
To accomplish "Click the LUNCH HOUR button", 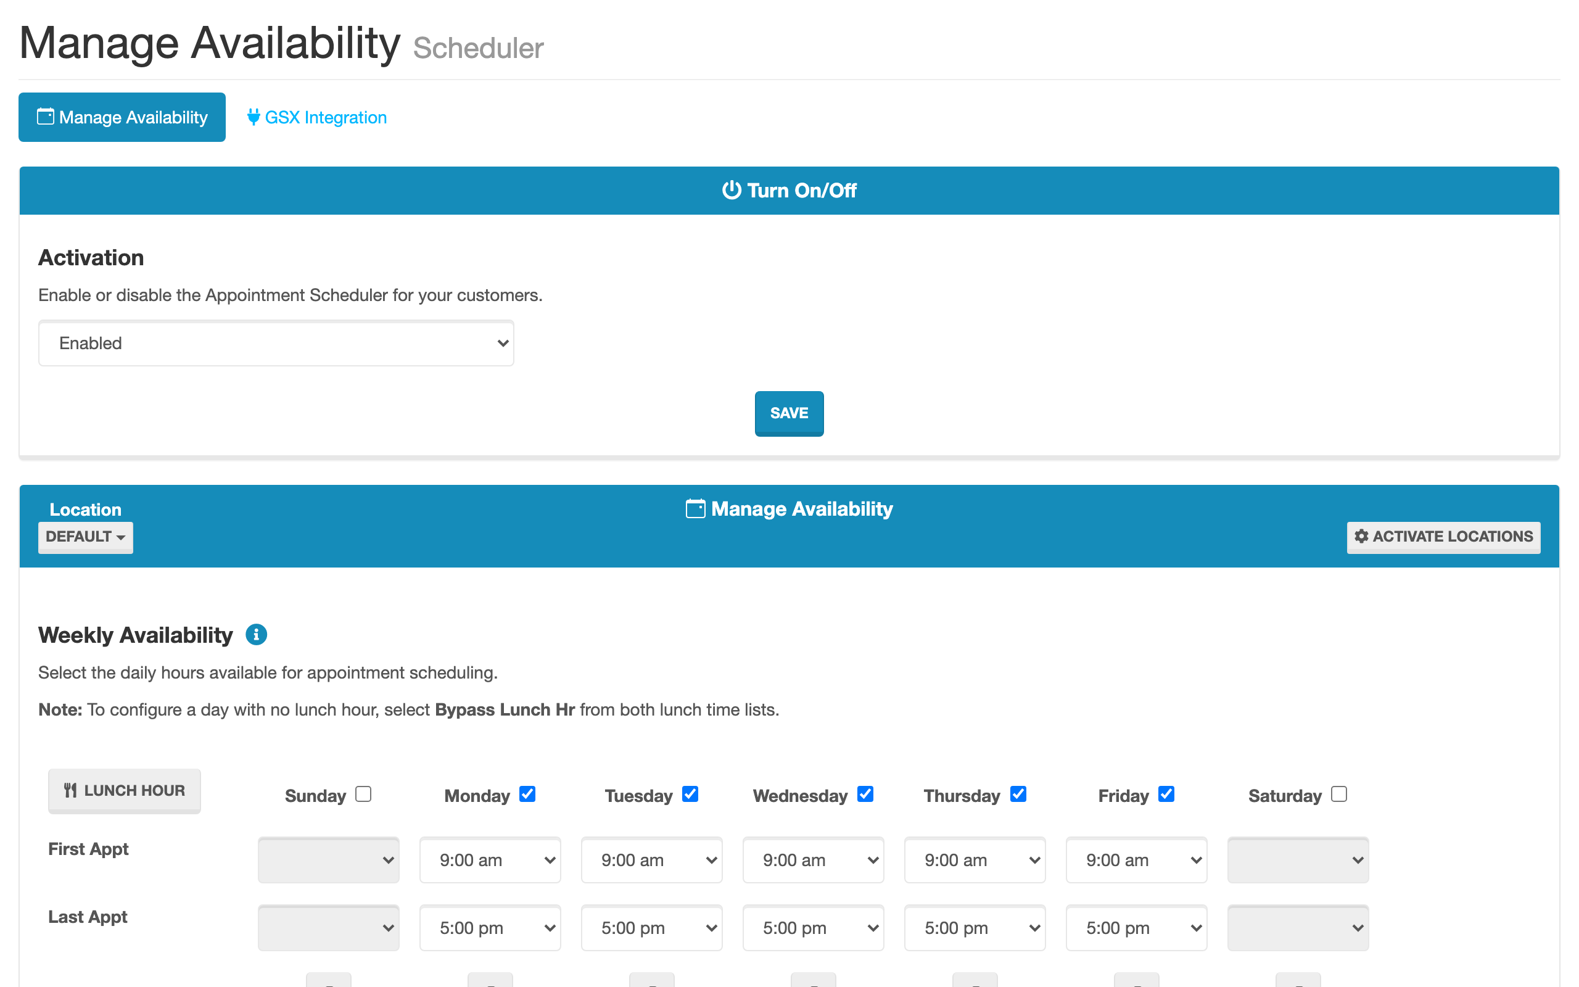I will pyautogui.click(x=125, y=790).
